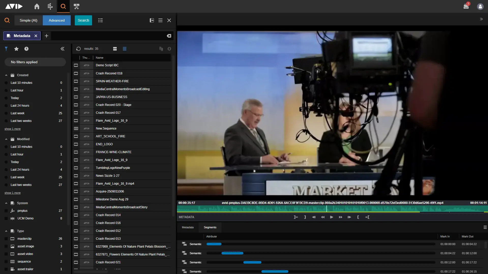Image resolution: width=488 pixels, height=274 pixels.
Task: Click show 1 more under Created
Action: pos(12,129)
